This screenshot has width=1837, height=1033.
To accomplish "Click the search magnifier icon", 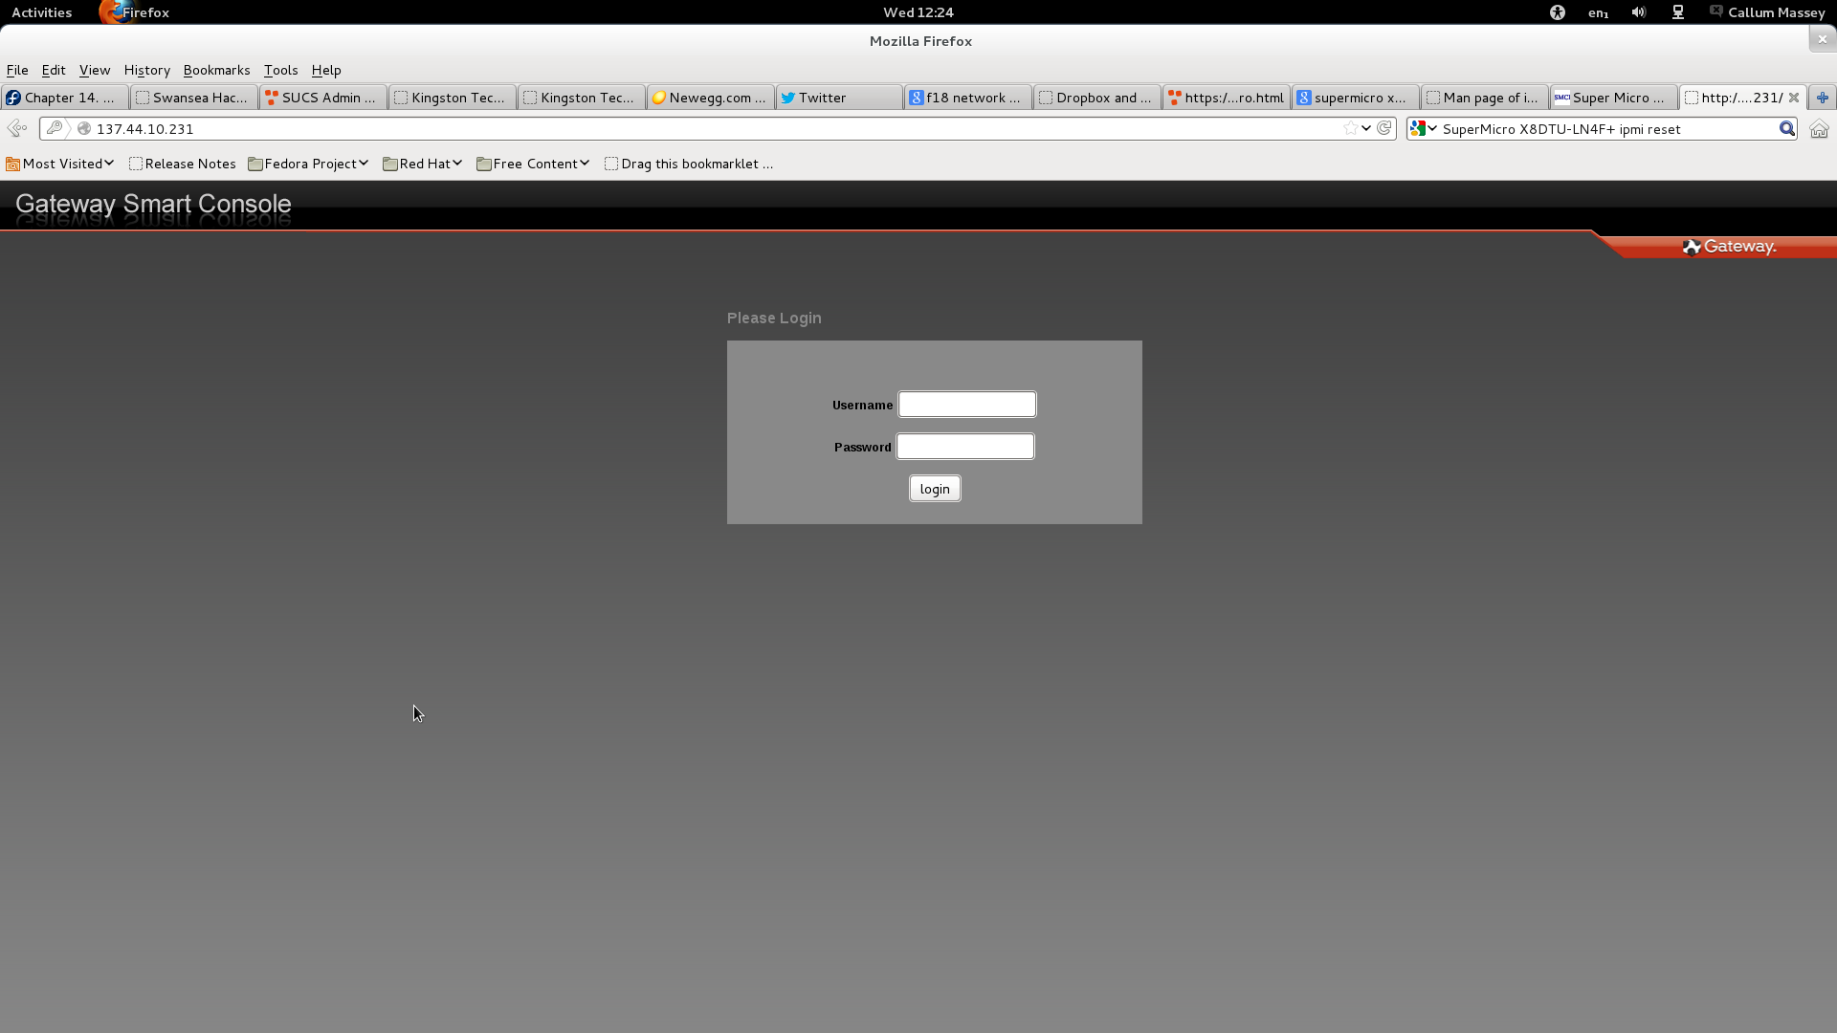I will [x=1786, y=128].
